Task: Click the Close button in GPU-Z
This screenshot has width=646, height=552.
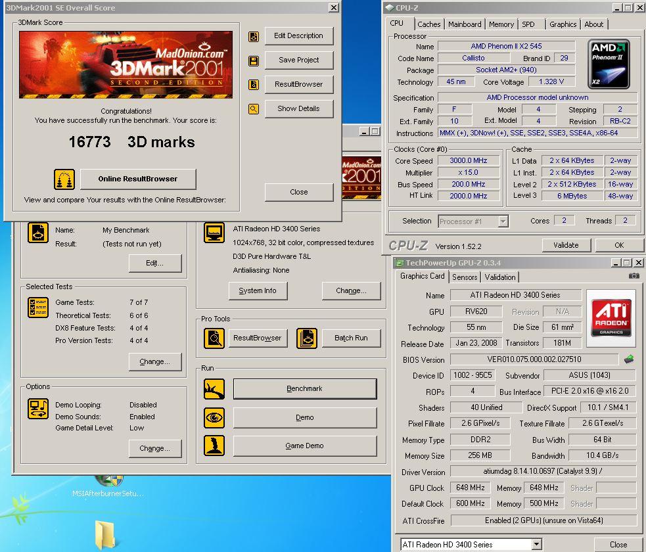Action: [x=618, y=545]
